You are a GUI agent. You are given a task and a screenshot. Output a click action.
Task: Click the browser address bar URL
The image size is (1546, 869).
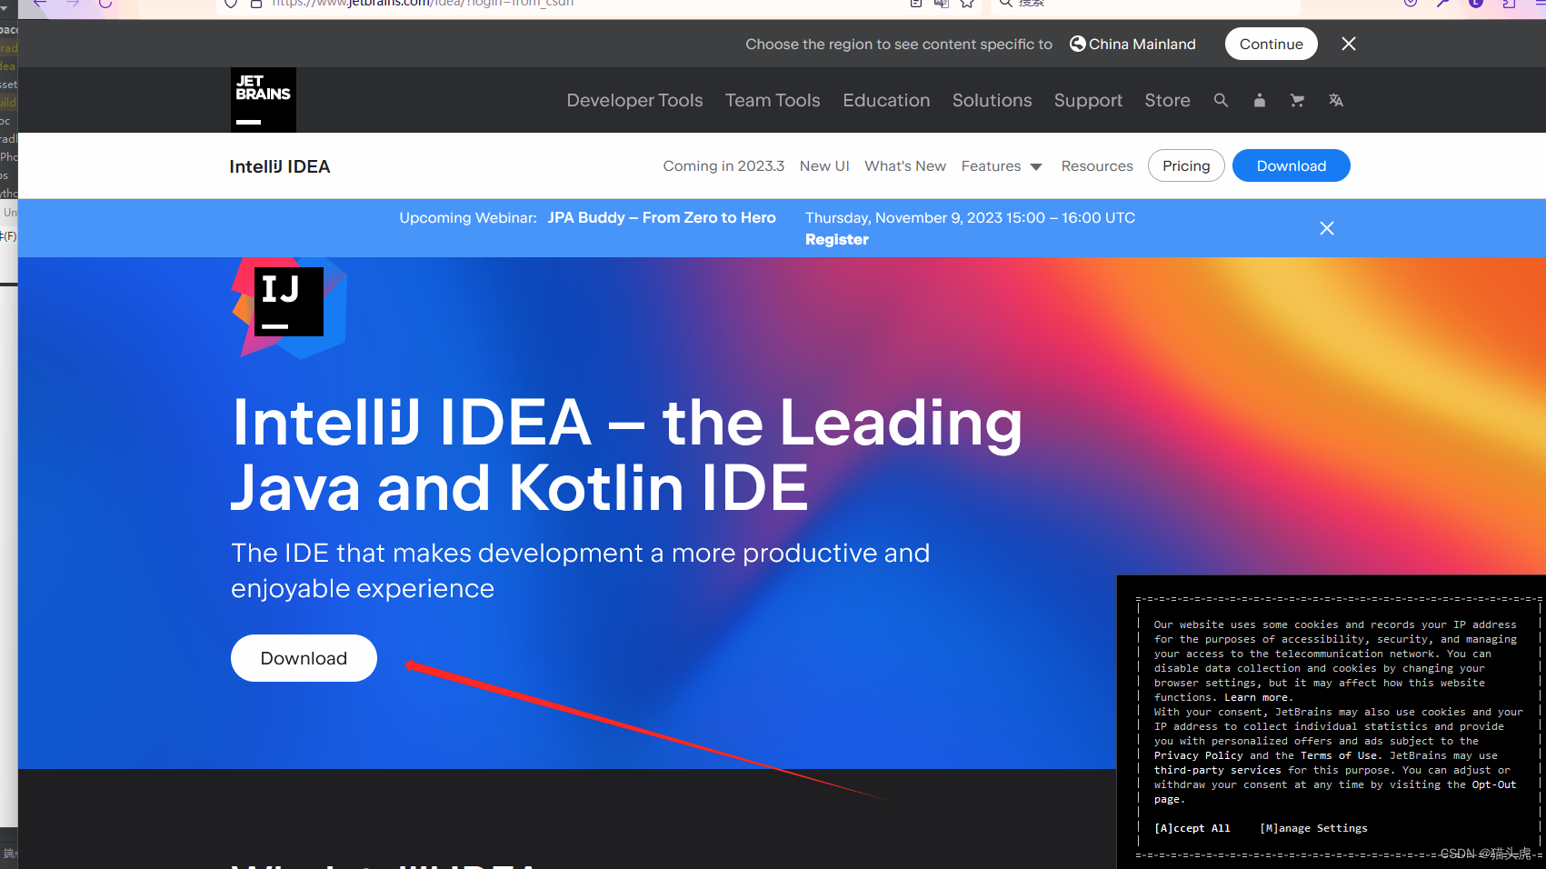point(423,4)
